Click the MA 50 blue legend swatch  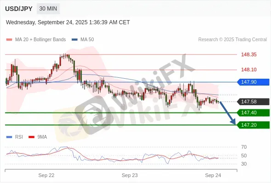[74, 40]
